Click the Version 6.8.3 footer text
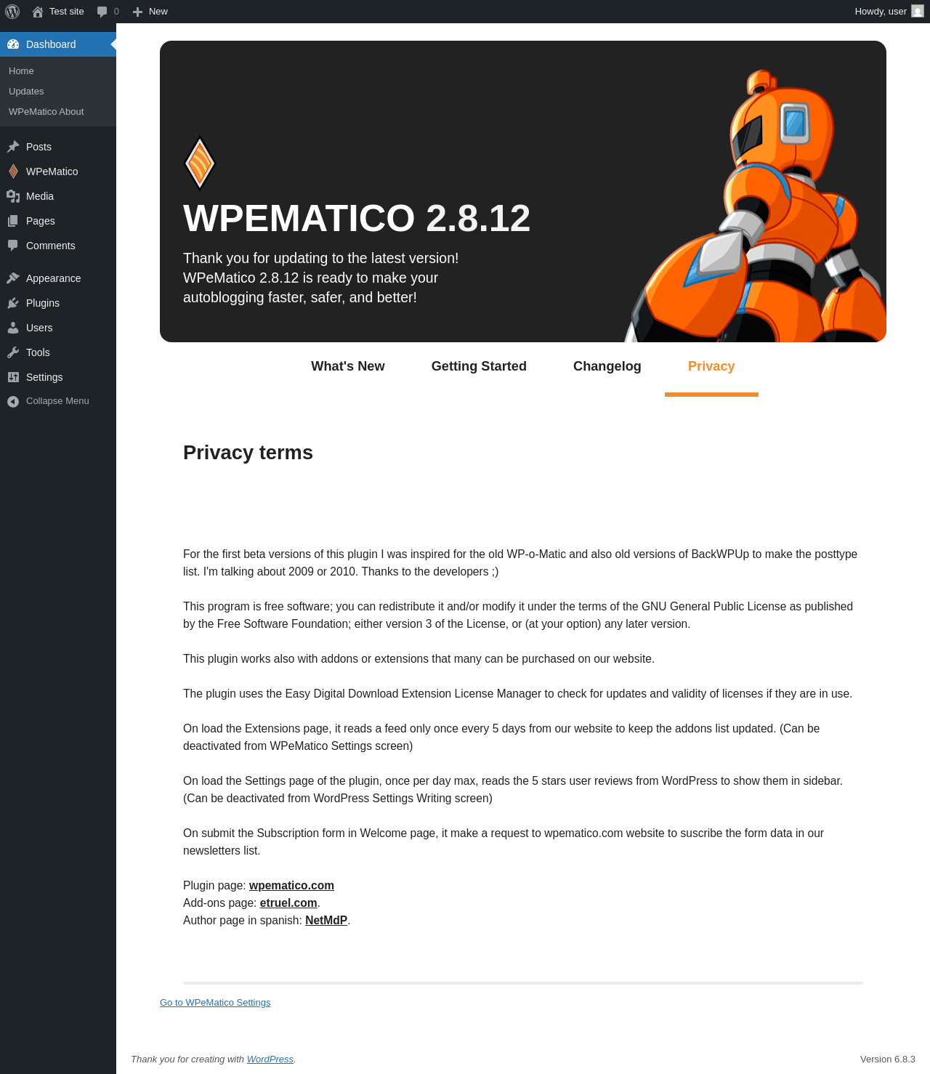The image size is (930, 1074). (x=888, y=1059)
